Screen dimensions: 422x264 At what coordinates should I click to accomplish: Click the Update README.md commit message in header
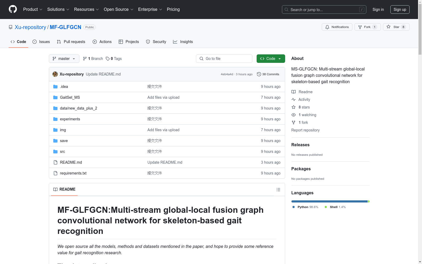[103, 74]
